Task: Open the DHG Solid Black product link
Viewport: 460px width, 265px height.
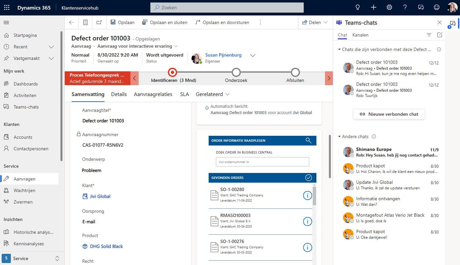Action: 106,246
